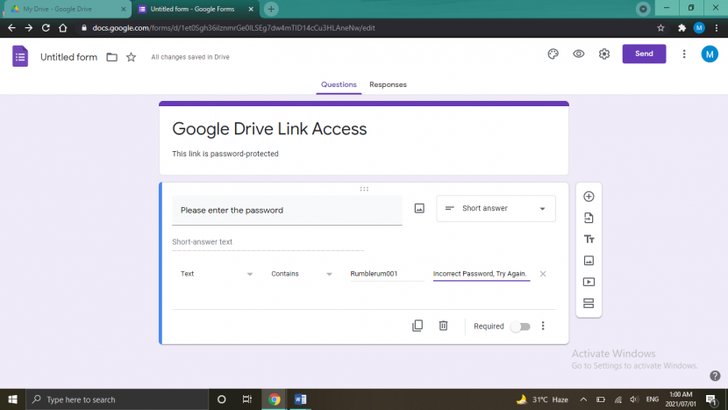Open a new browser tab
This screenshot has width=728, height=410.
(271, 9)
